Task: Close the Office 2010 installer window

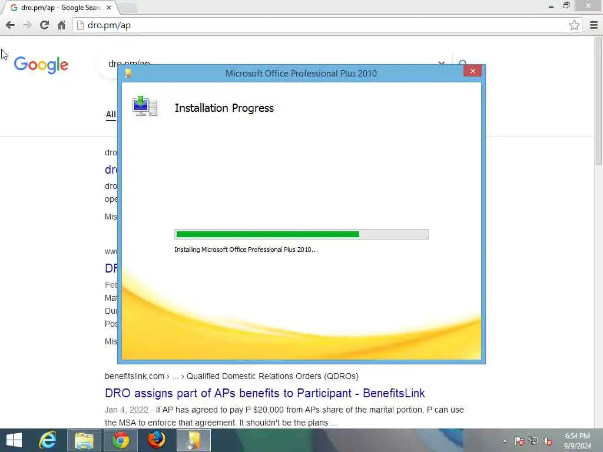Action: 472,71
